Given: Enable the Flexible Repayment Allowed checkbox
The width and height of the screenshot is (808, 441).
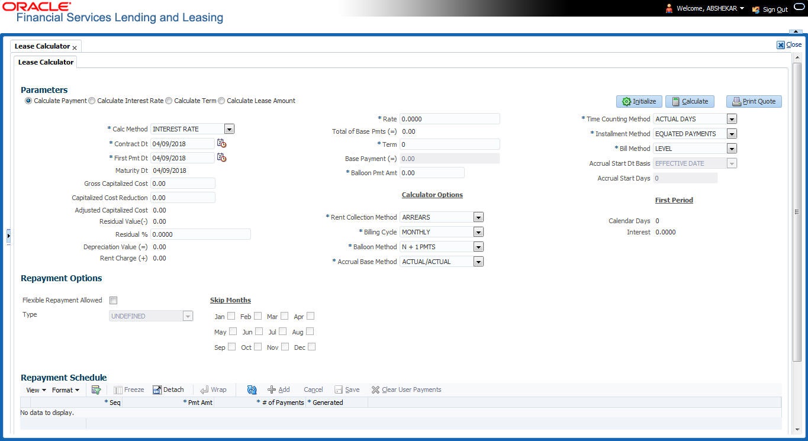Looking at the screenshot, I should point(113,300).
